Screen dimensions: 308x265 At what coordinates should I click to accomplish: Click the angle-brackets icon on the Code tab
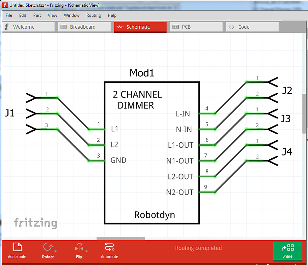tap(232, 26)
